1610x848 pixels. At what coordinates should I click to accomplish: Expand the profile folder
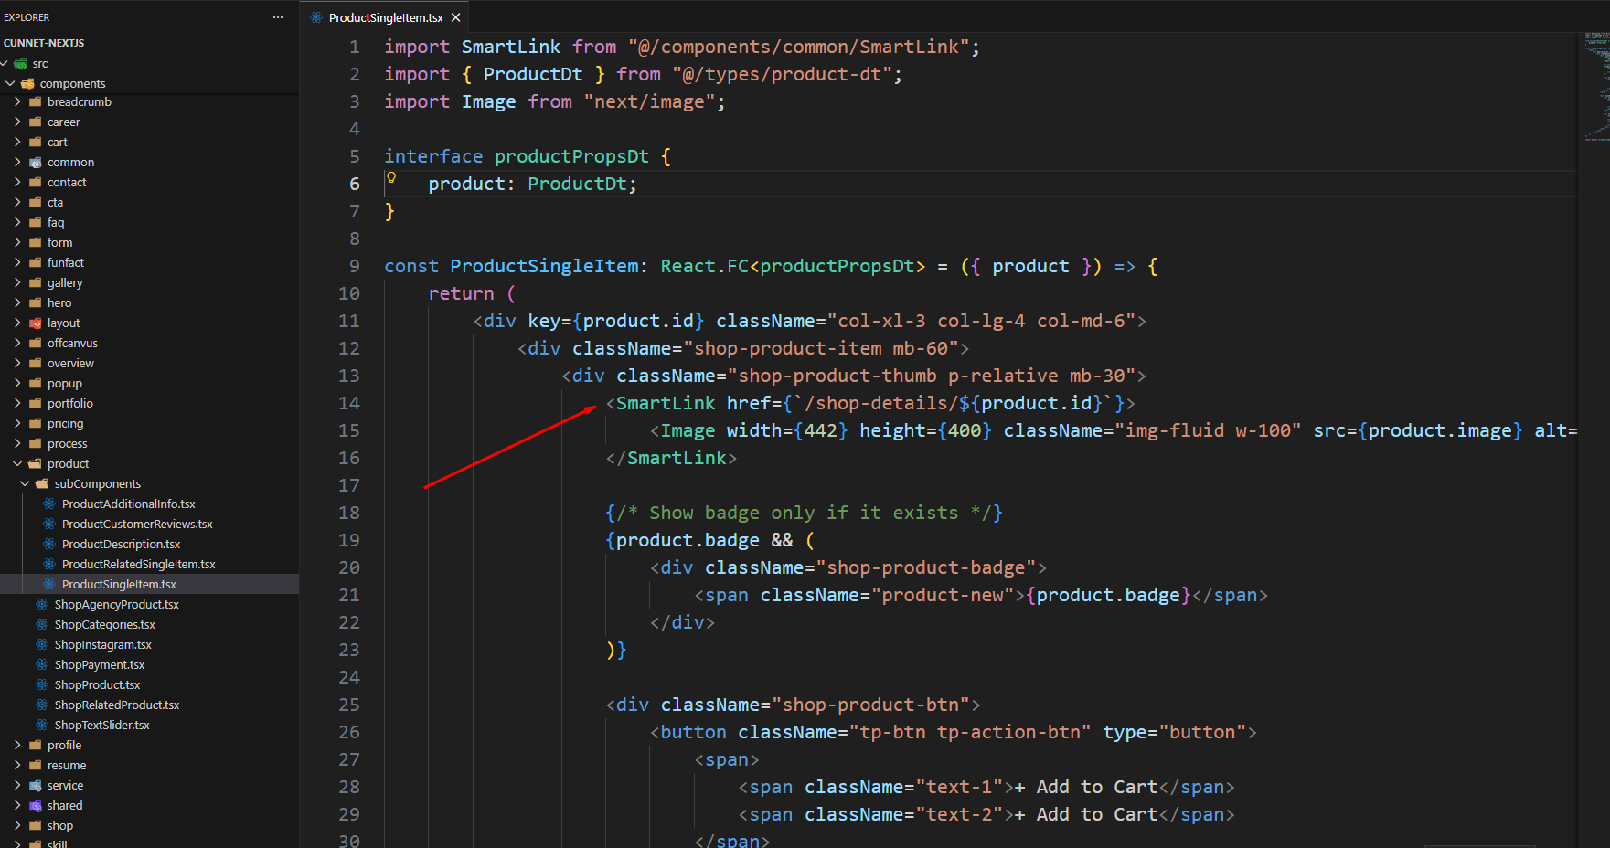click(17, 745)
